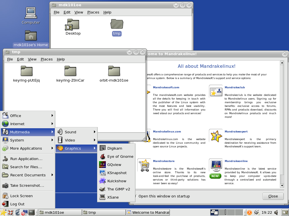289x216 pixels.
Task: Choose Take Screenshot from main menu
Action: click(x=28, y=186)
